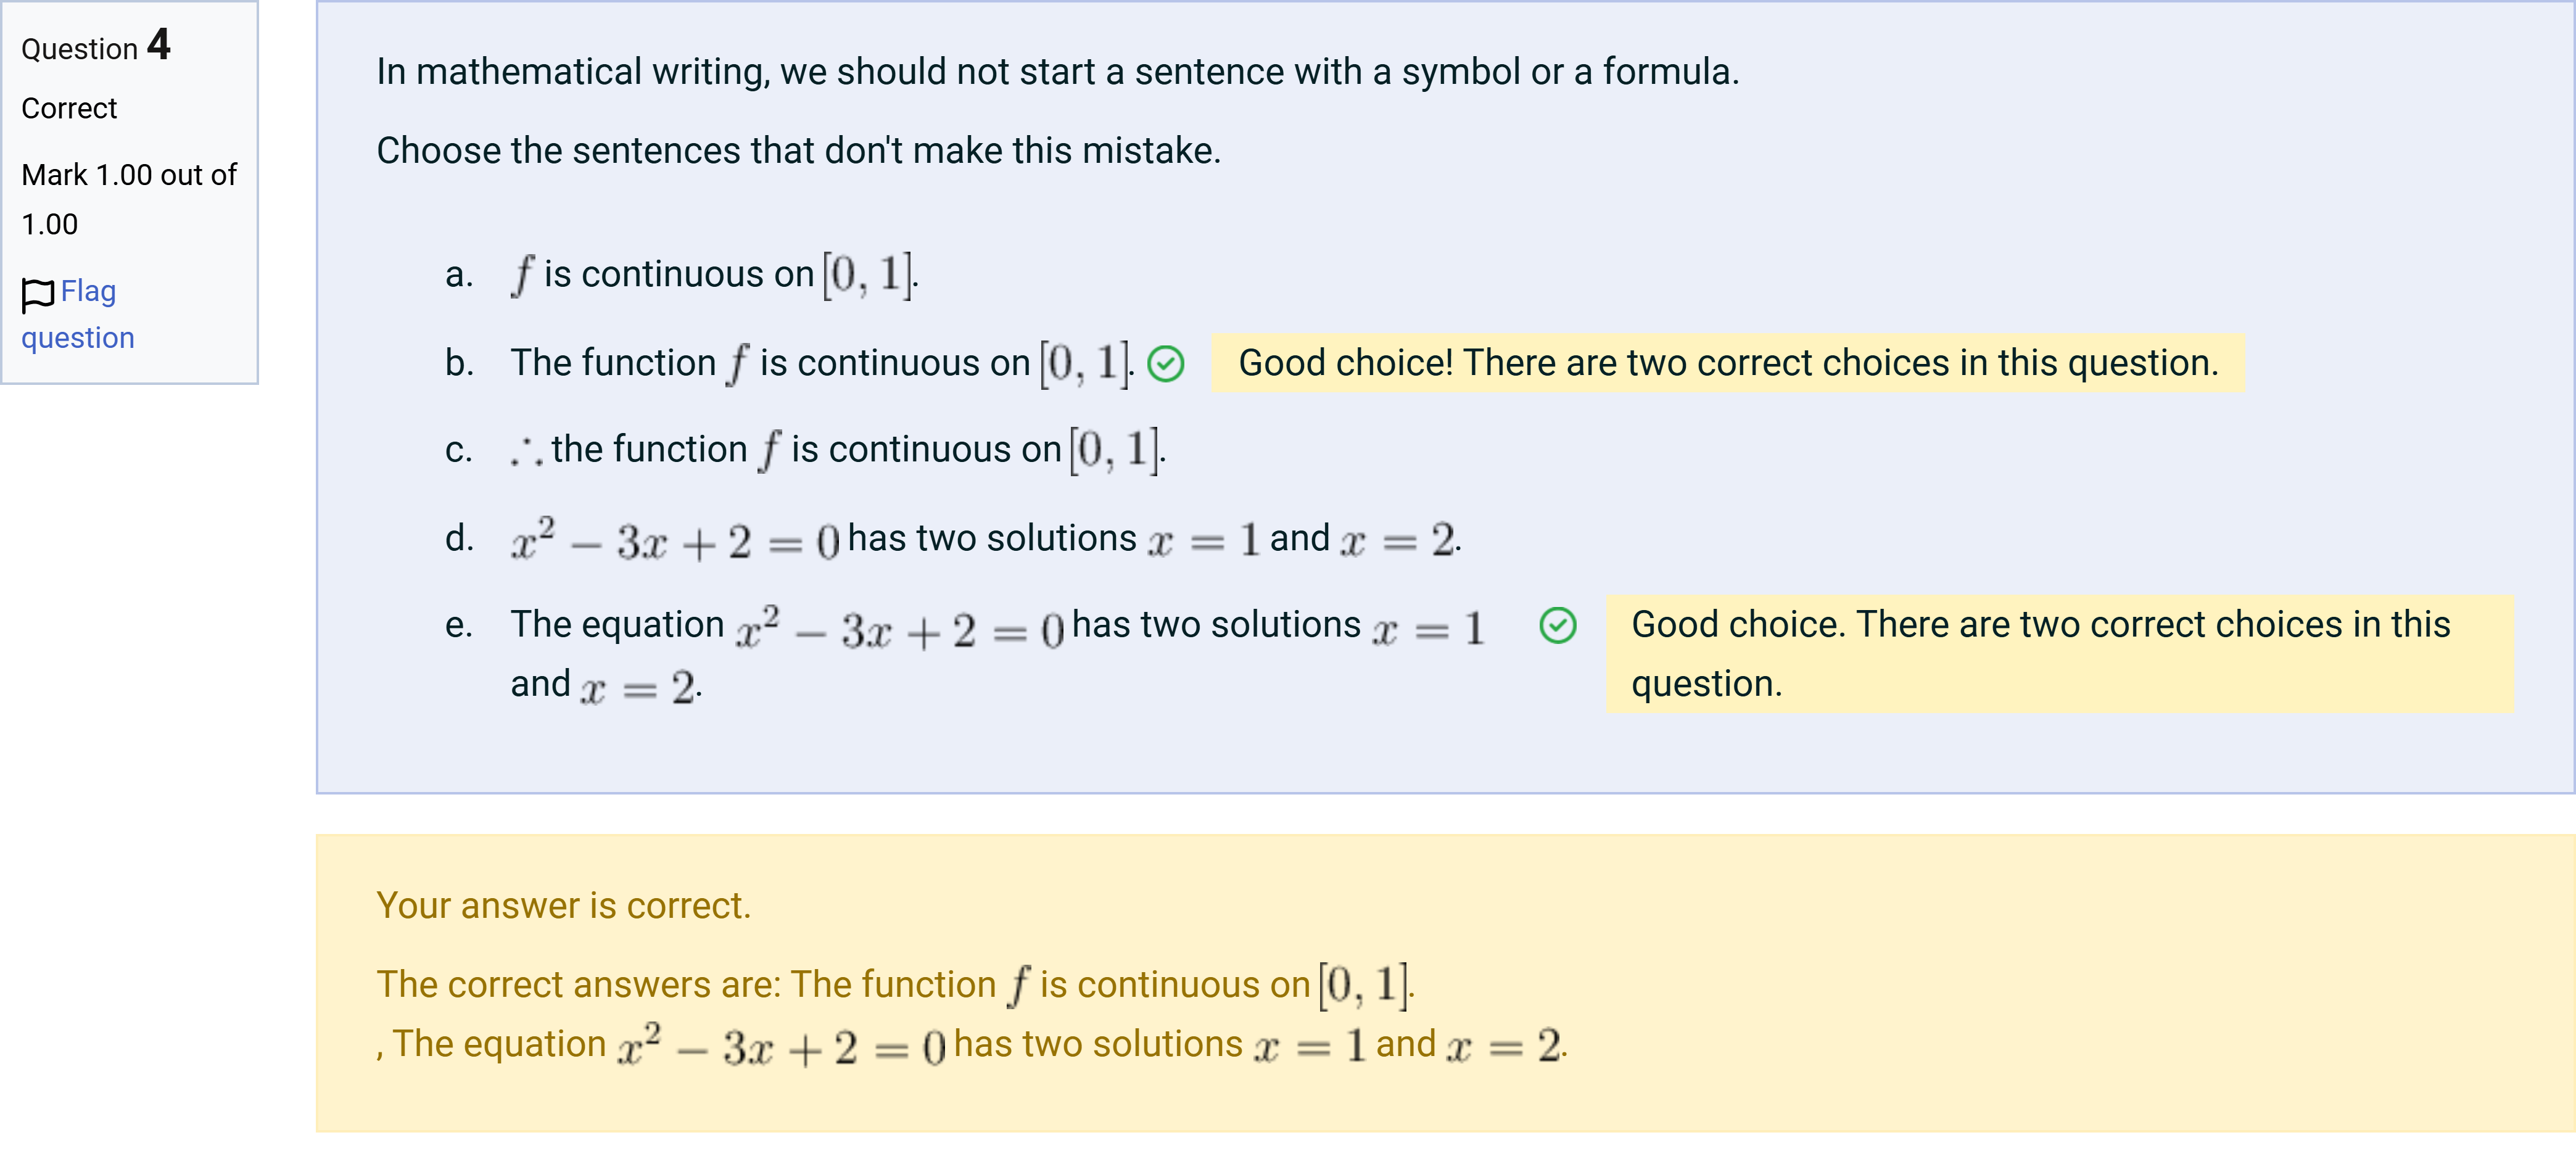2576x1172 pixels.
Task: Click the green checkmark icon beside option e
Action: 1557,625
